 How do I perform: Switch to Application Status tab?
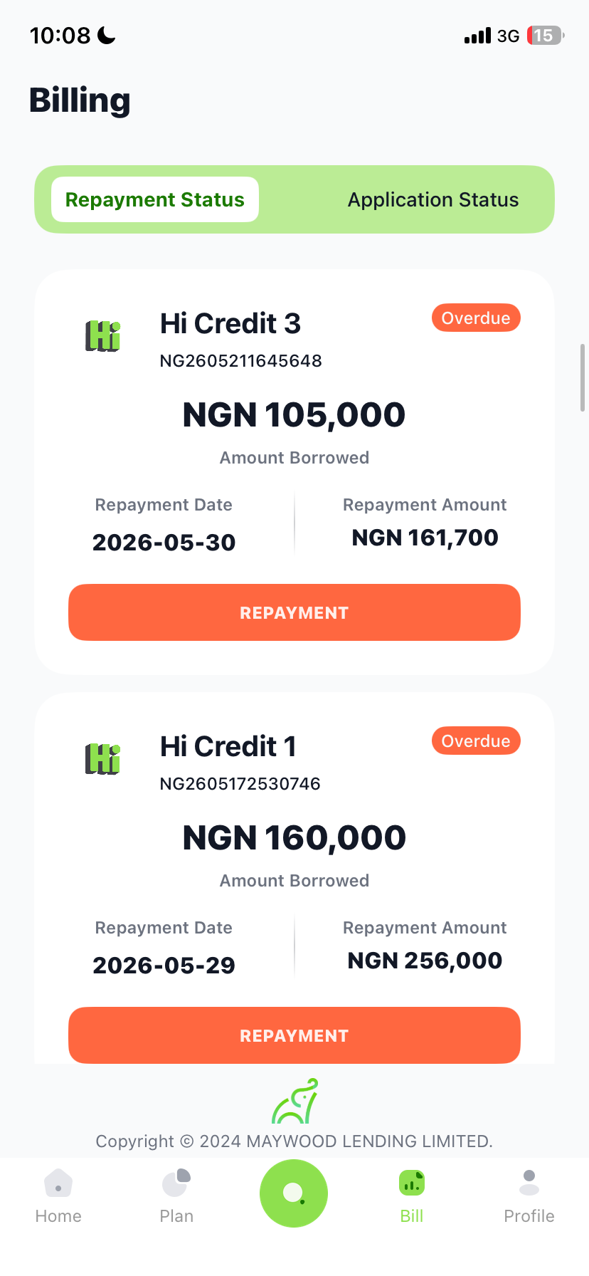coord(433,199)
